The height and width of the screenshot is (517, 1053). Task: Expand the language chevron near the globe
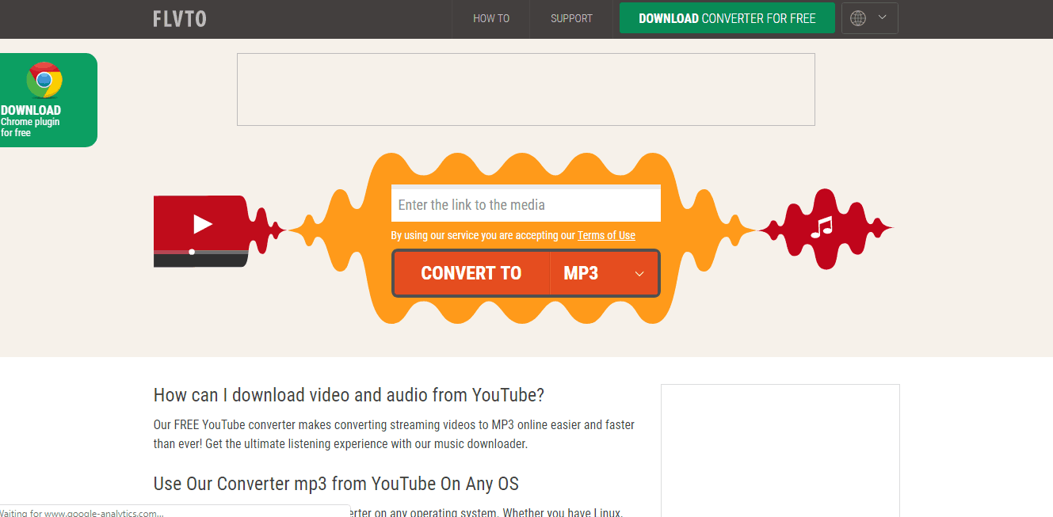click(x=882, y=17)
